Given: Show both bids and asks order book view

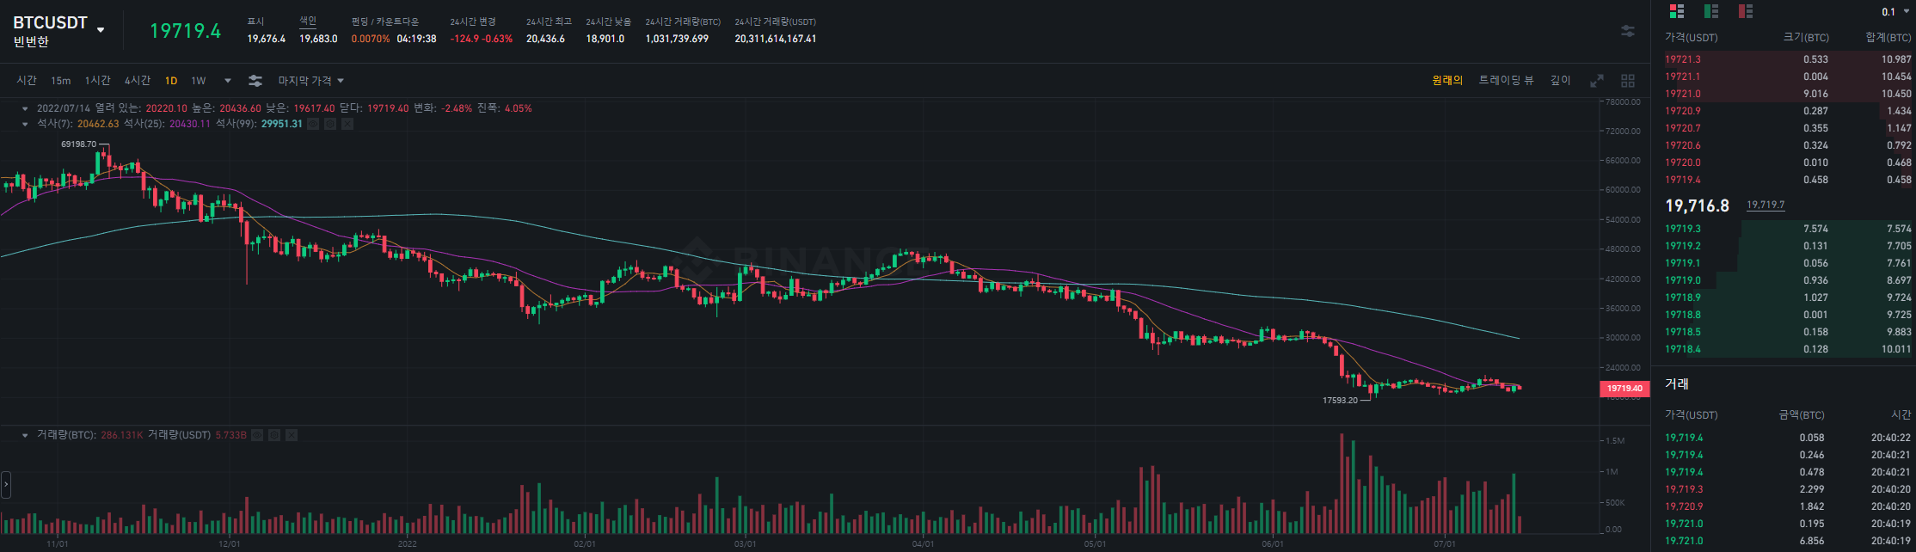Looking at the screenshot, I should click(1676, 11).
